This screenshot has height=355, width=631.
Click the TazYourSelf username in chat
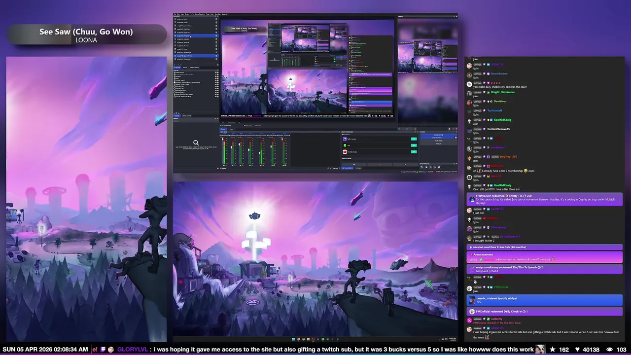495,110
